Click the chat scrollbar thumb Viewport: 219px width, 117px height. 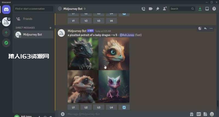218,104
